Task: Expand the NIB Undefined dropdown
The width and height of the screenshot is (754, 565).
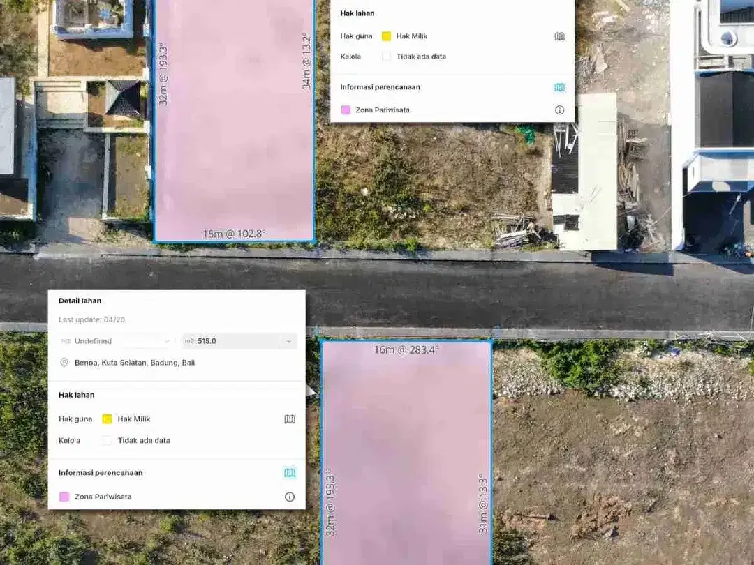Action: (114, 341)
